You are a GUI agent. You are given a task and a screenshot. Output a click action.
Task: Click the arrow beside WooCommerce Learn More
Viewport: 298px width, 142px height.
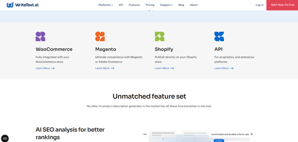click(x=53, y=68)
